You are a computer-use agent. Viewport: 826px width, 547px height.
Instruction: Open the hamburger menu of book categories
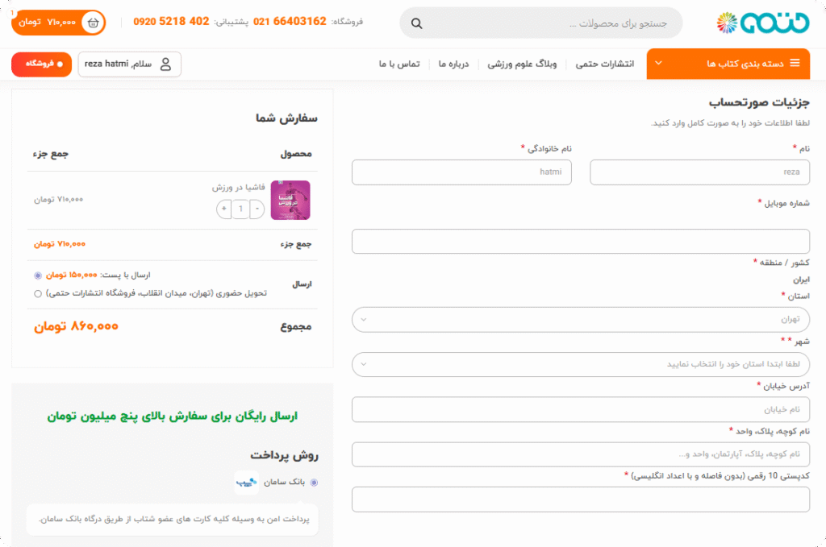[795, 63]
